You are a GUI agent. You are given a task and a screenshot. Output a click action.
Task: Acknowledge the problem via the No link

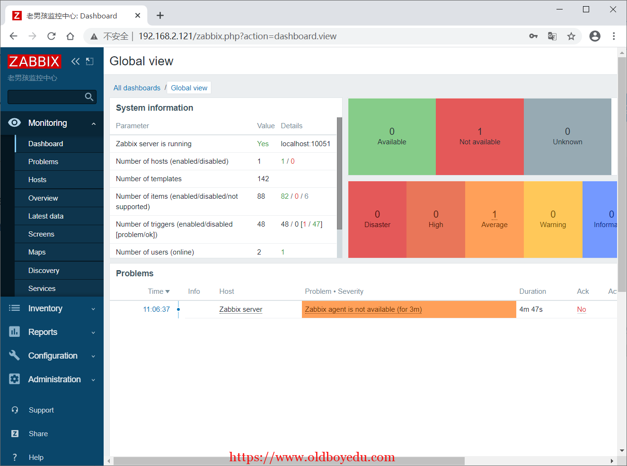coord(582,309)
